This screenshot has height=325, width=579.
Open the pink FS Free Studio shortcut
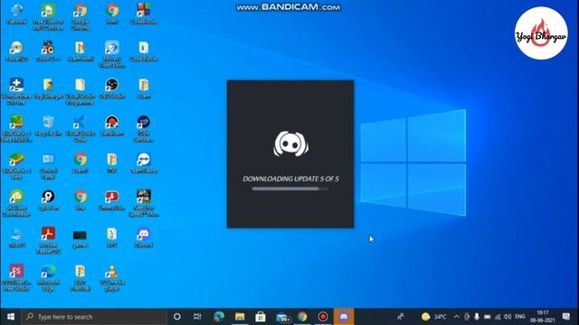(16, 277)
